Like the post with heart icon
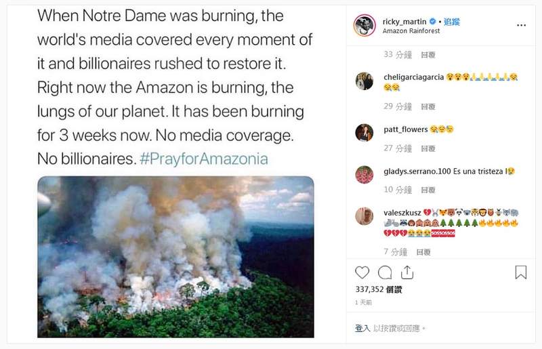This screenshot has height=349, width=542. [x=362, y=272]
